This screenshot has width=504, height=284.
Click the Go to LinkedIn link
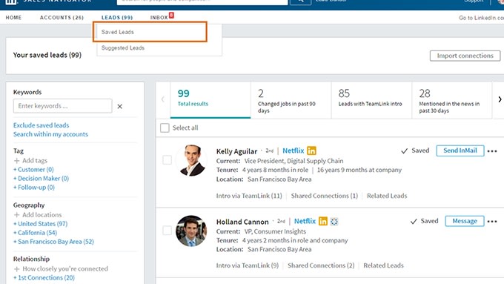click(481, 18)
